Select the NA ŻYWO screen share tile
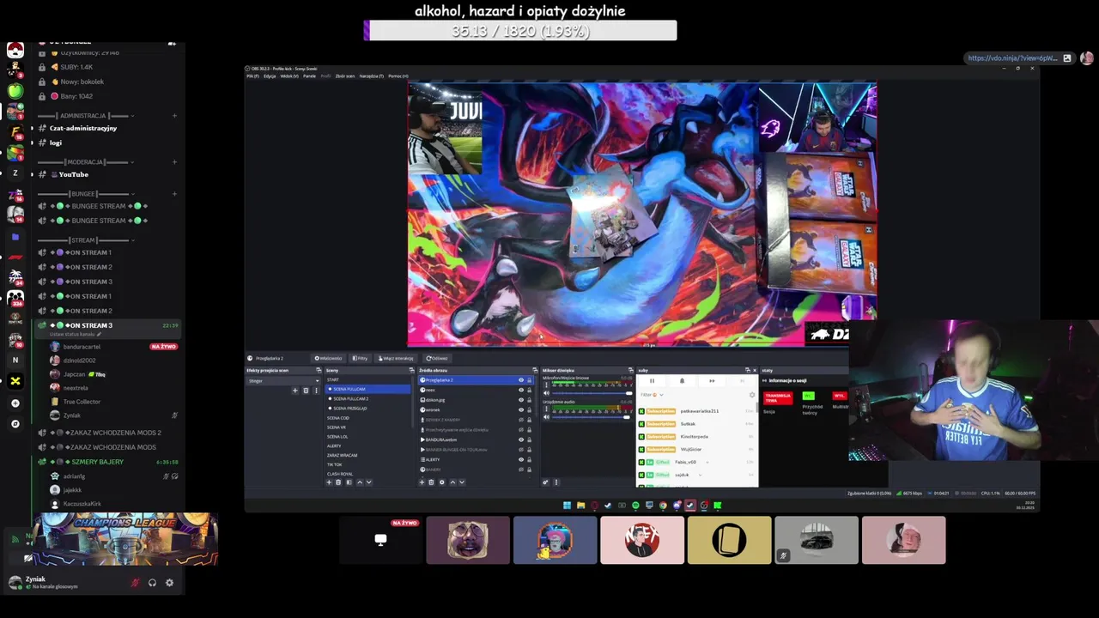Image resolution: width=1099 pixels, height=618 pixels. (x=380, y=540)
